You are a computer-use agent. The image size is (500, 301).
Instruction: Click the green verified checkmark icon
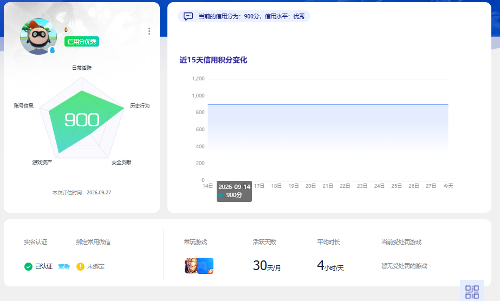click(x=28, y=266)
